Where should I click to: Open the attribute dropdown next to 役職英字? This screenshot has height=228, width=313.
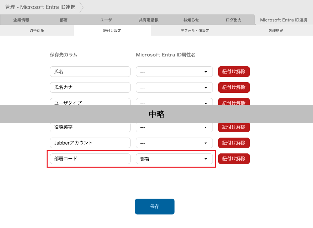click(174, 127)
